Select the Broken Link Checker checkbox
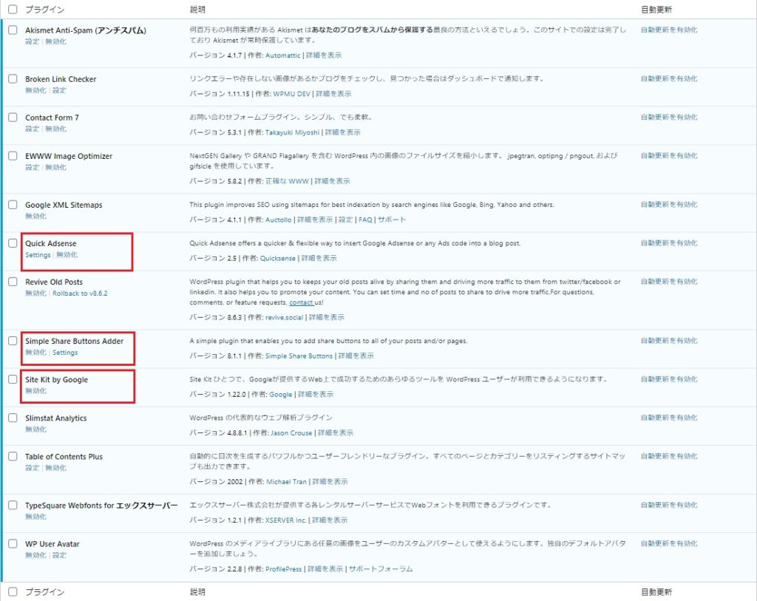 tap(13, 78)
